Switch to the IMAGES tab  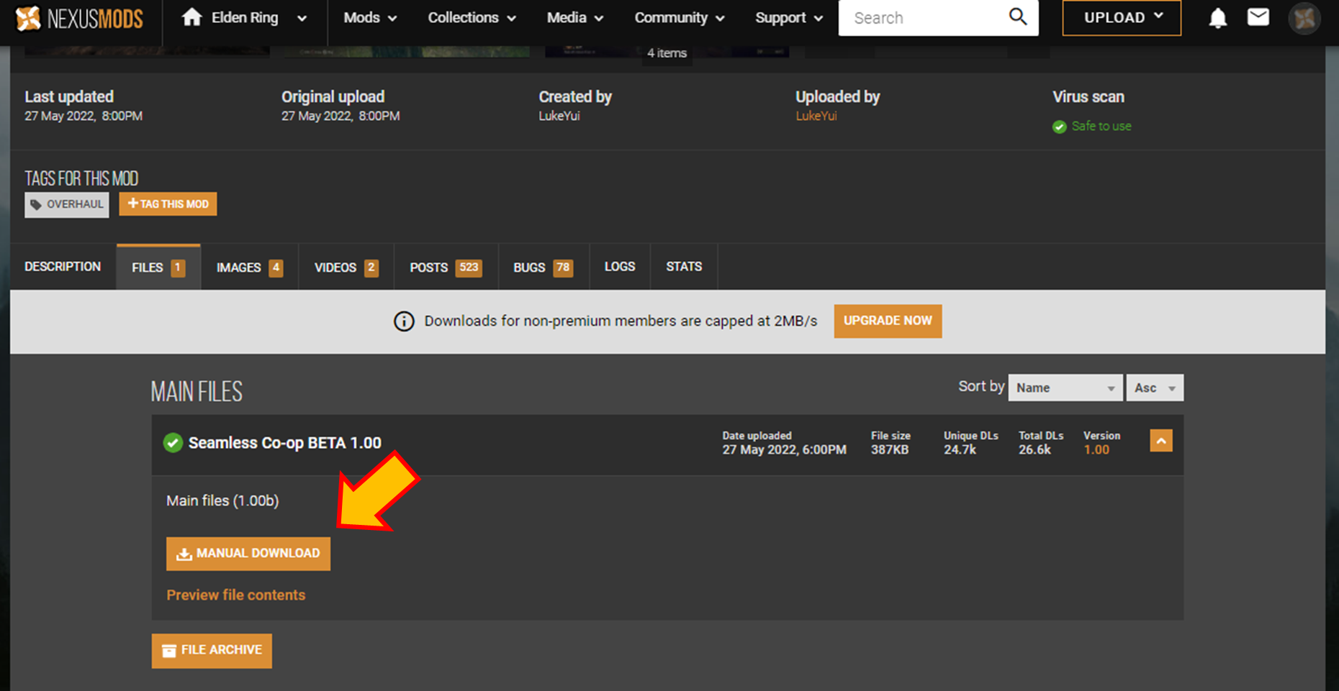[249, 267]
